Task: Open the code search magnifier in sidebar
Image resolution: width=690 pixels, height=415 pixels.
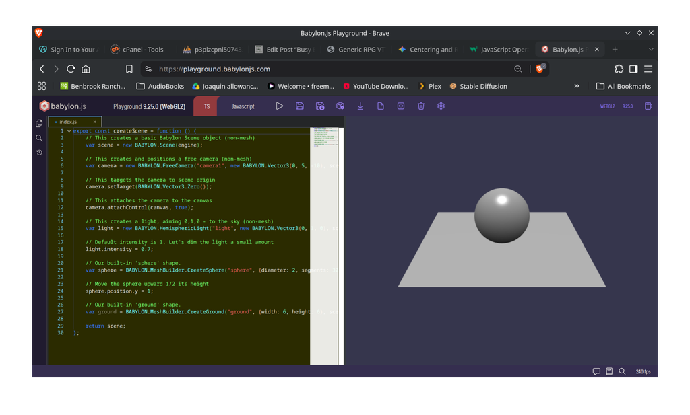Action: [39, 138]
